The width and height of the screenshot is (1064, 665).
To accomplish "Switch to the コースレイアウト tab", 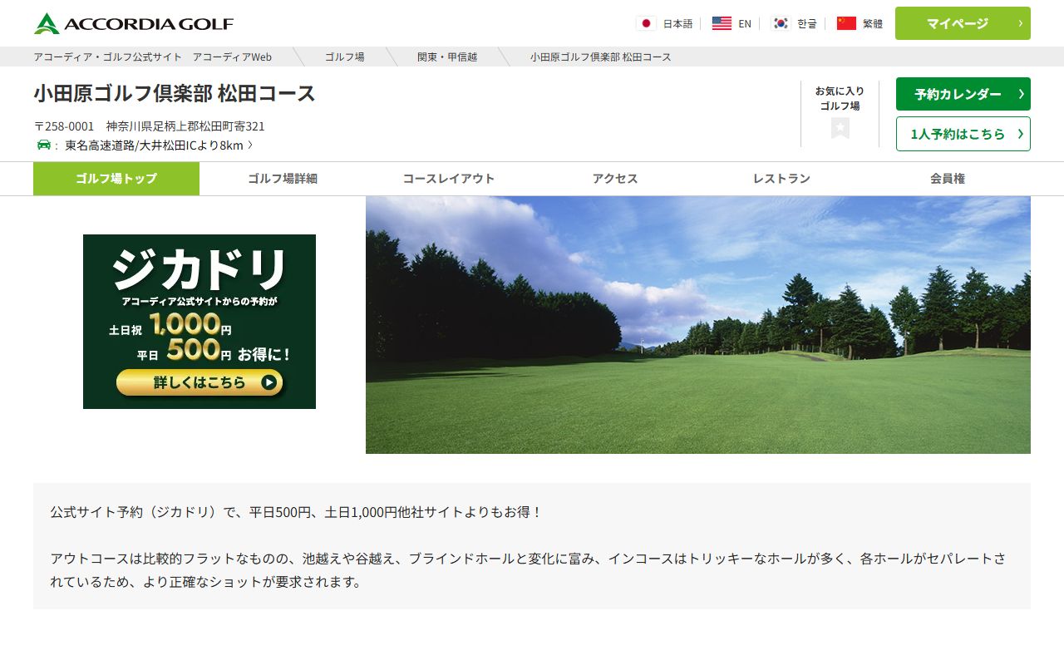I will click(449, 179).
